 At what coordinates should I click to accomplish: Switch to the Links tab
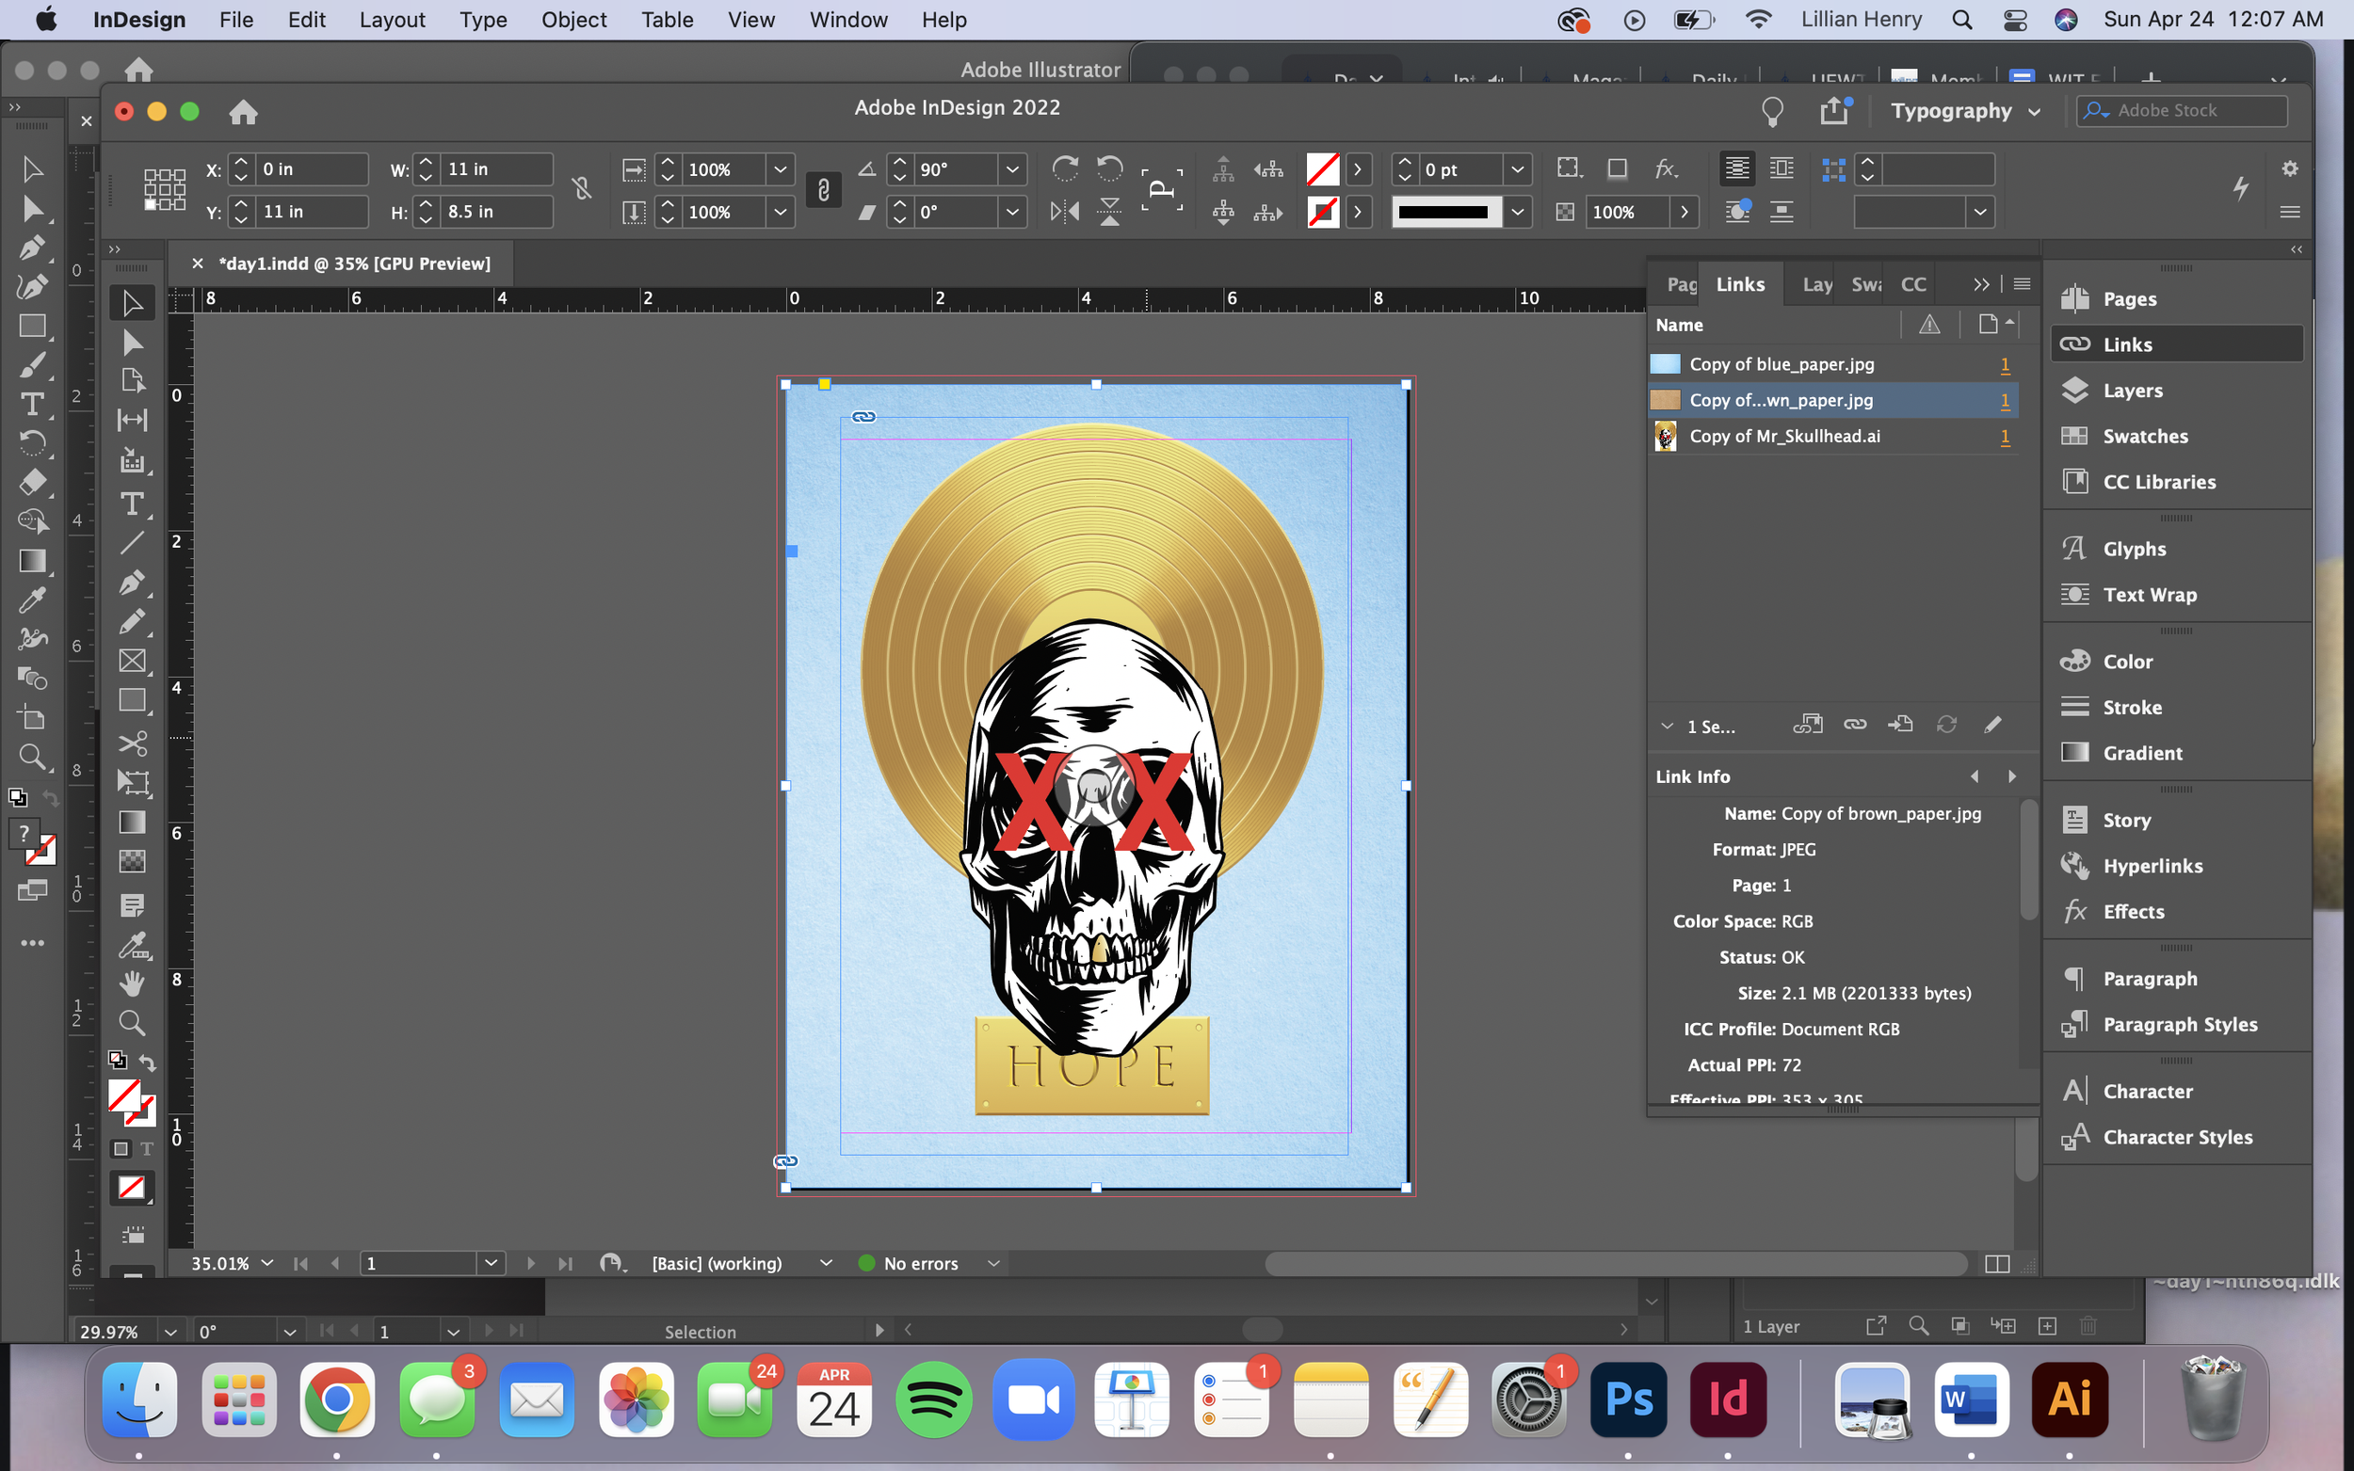[x=1741, y=283]
